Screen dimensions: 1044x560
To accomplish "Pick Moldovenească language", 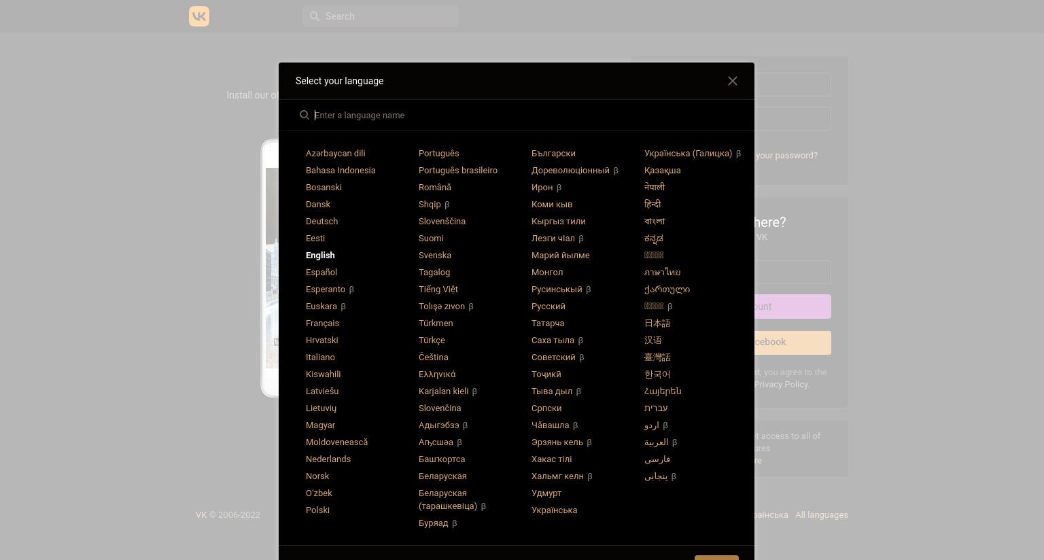I will [x=336, y=442].
